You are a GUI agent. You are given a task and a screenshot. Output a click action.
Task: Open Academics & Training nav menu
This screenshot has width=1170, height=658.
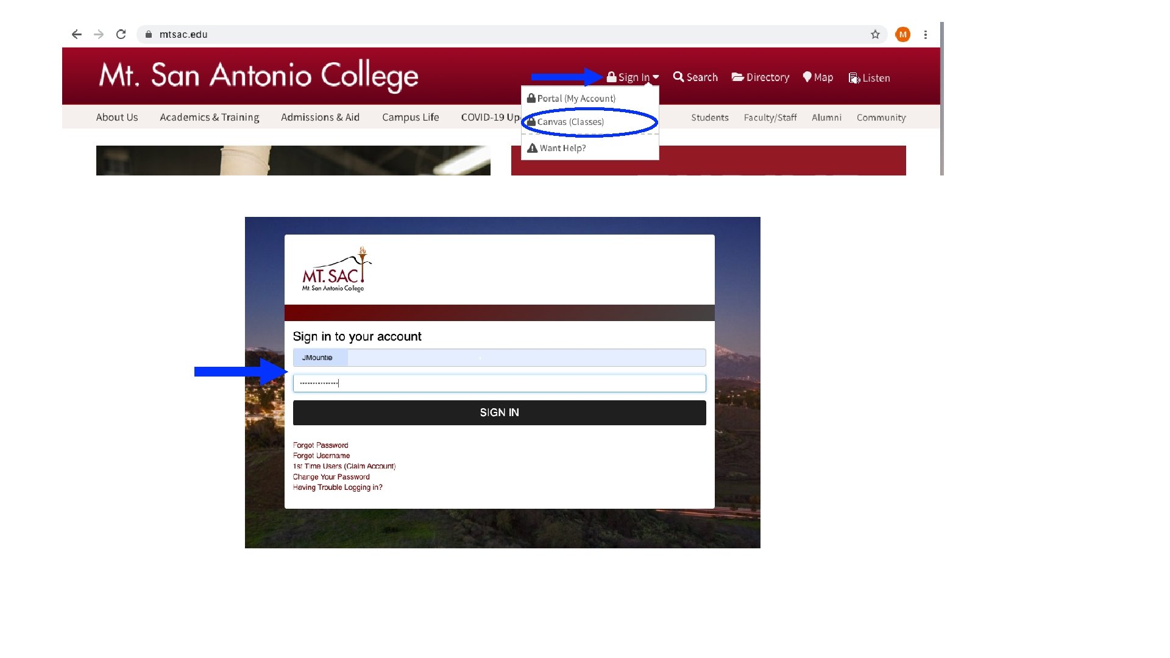pyautogui.click(x=209, y=117)
